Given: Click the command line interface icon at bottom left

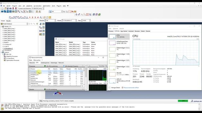Looking at the screenshot, I should [2, 109].
